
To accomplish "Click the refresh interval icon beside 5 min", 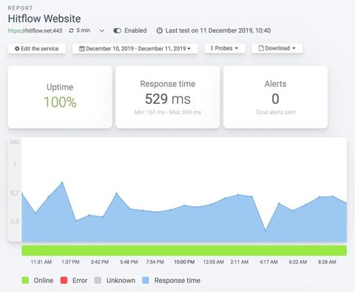I will pos(71,30).
